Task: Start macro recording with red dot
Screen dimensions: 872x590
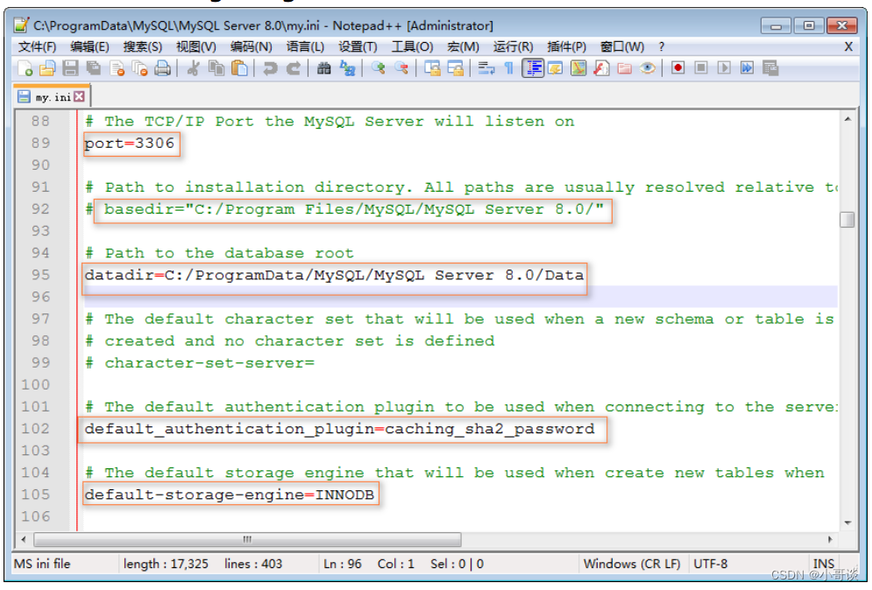Action: point(677,67)
